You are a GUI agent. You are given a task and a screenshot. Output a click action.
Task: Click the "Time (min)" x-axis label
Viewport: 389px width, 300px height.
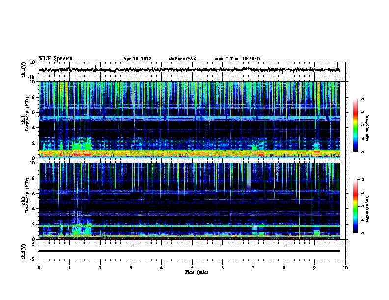(196, 272)
